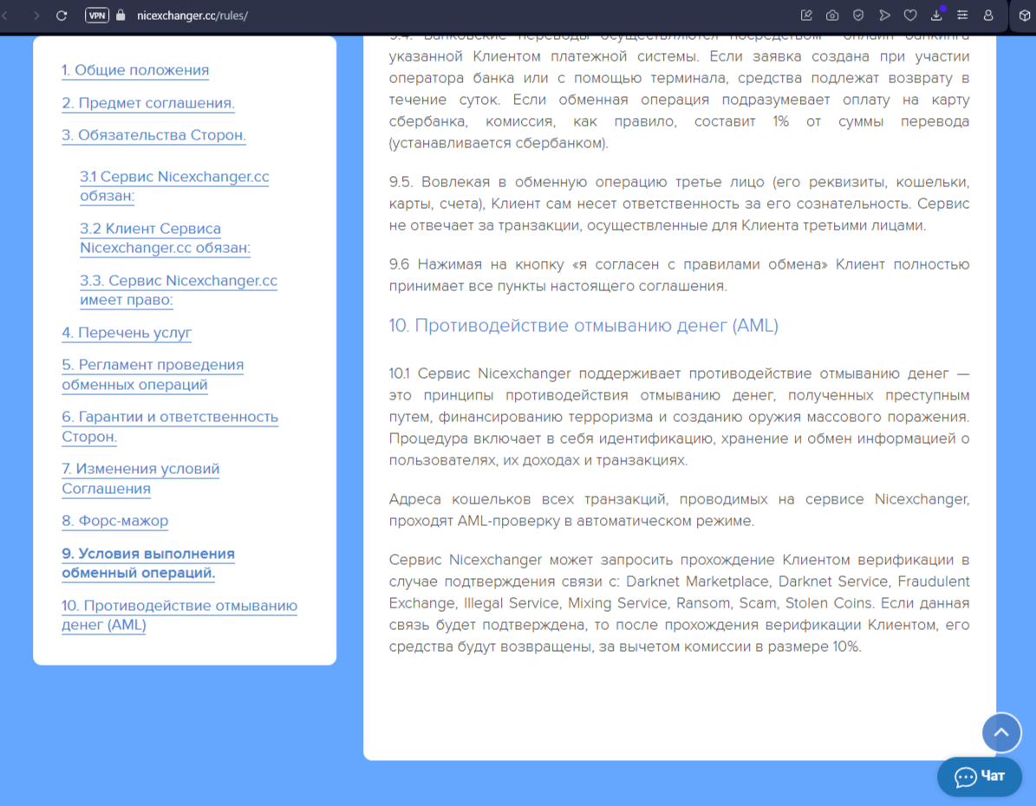Click paragraph Сервис Nicexchanger может запросить
This screenshot has width=1036, height=806.
(679, 603)
